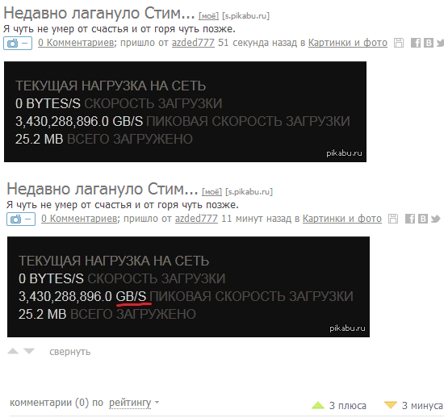Open 'Картинки и фото' category in the first post
The image size is (444, 418).
tap(347, 43)
